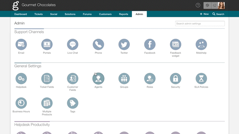Open the Email channel settings icon
The height and width of the screenshot is (134, 239).
21,44
